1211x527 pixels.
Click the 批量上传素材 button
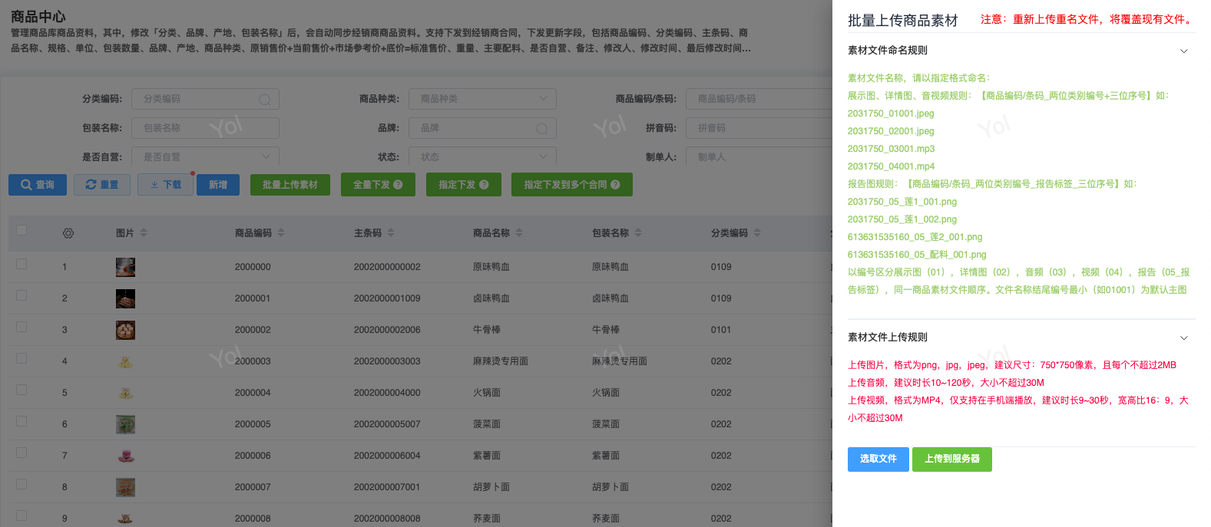coord(290,185)
